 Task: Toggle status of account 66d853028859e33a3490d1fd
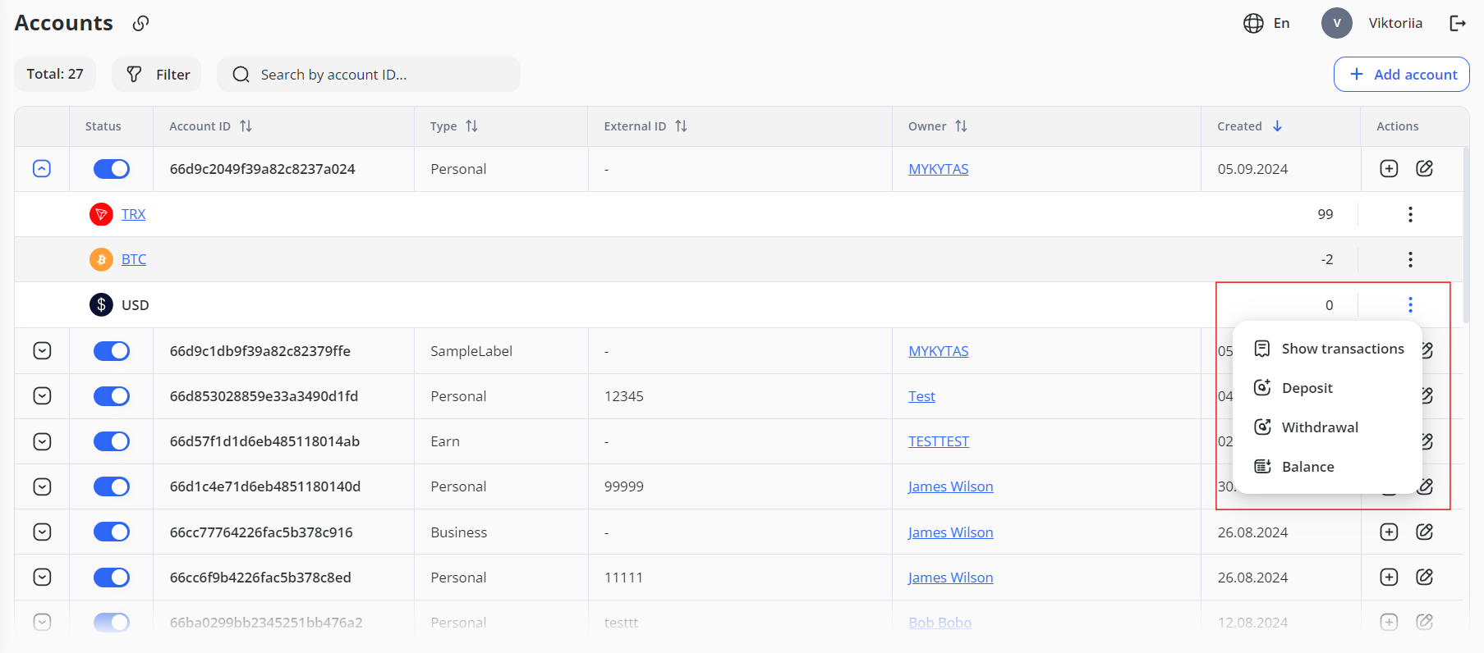pyautogui.click(x=112, y=396)
